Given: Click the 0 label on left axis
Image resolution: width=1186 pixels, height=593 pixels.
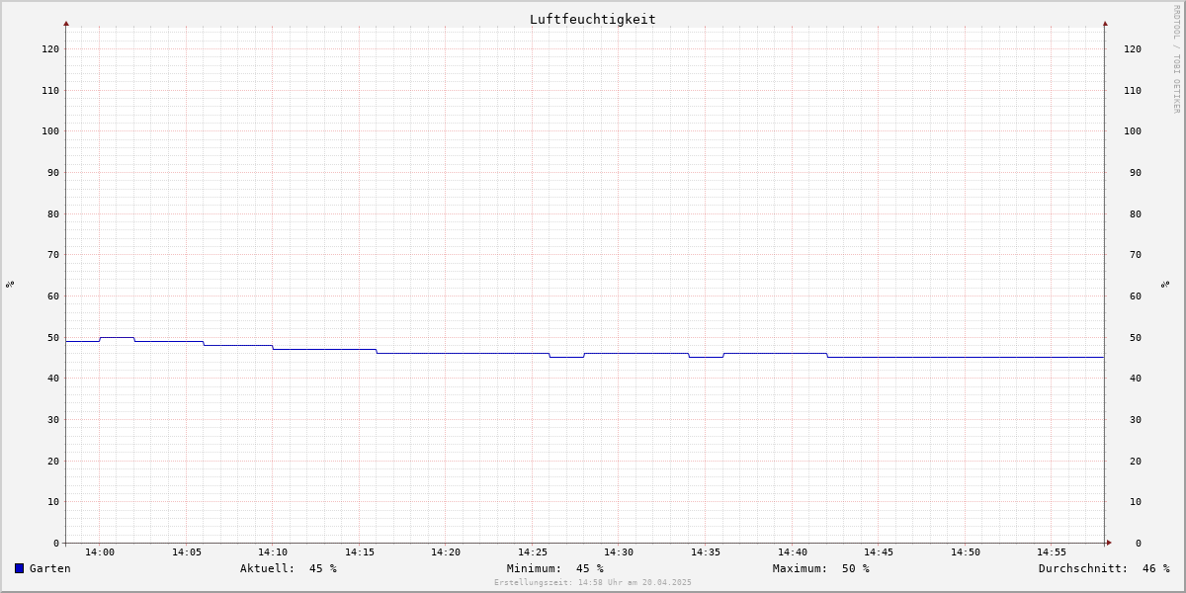Looking at the screenshot, I should pos(56,544).
